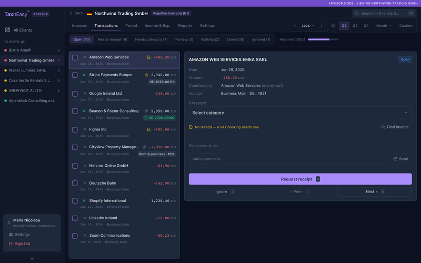Click the outgoing arrow icon on LinkedIn Ireland row

[x=84, y=218]
